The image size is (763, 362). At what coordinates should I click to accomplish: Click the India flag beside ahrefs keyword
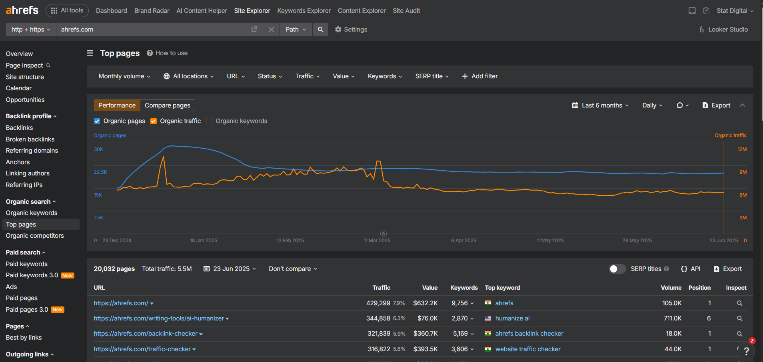488,303
